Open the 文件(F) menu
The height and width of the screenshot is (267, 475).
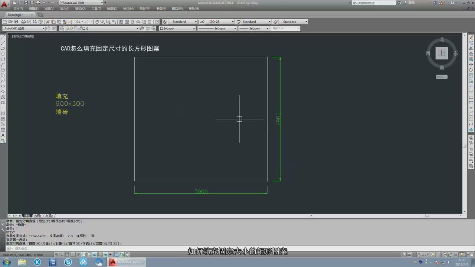click(x=18, y=9)
